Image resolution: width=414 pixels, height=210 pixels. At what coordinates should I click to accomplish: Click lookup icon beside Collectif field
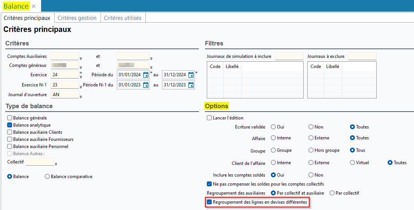click(x=56, y=164)
